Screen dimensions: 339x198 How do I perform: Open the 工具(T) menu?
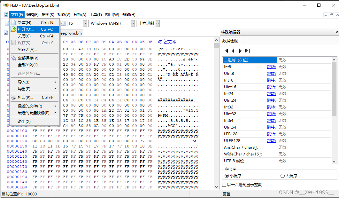[x=96, y=14]
